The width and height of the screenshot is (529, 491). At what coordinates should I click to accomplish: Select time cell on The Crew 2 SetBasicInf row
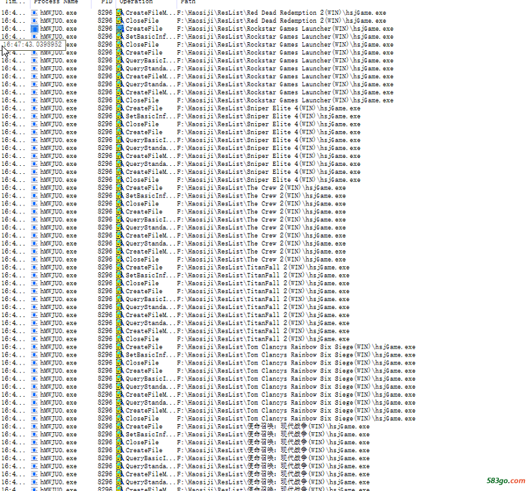pyautogui.click(x=13, y=195)
